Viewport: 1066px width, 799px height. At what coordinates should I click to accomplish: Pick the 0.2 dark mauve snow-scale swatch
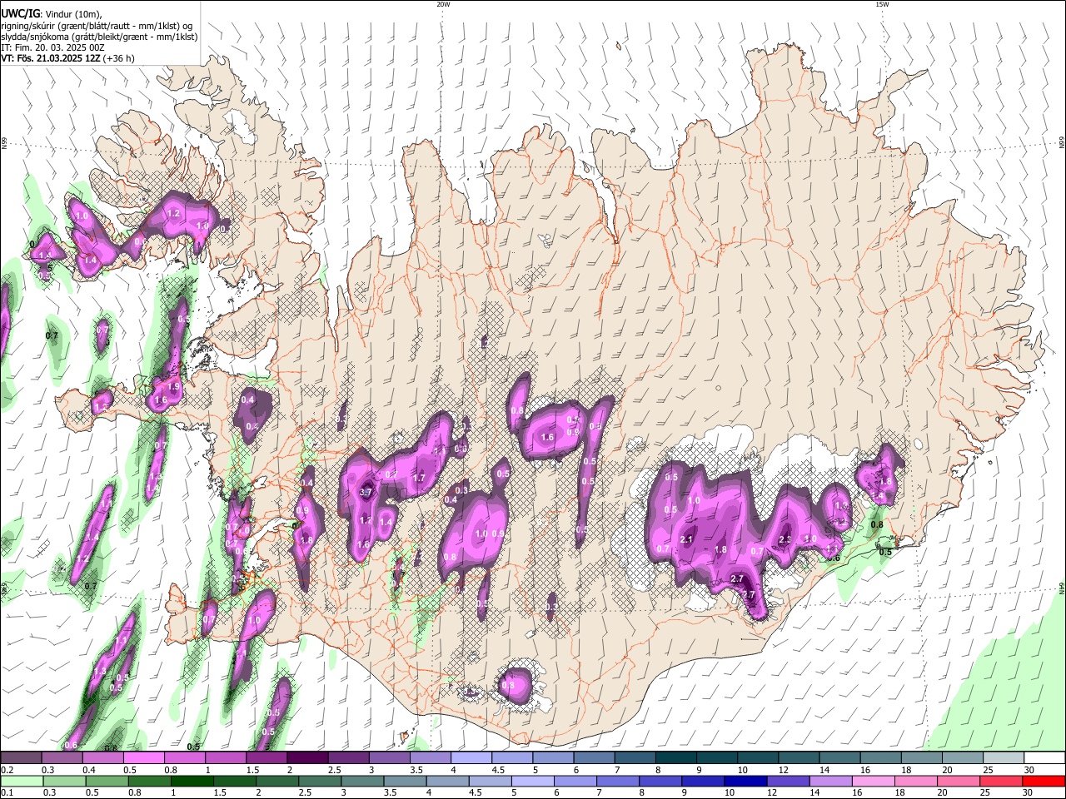point(21,758)
